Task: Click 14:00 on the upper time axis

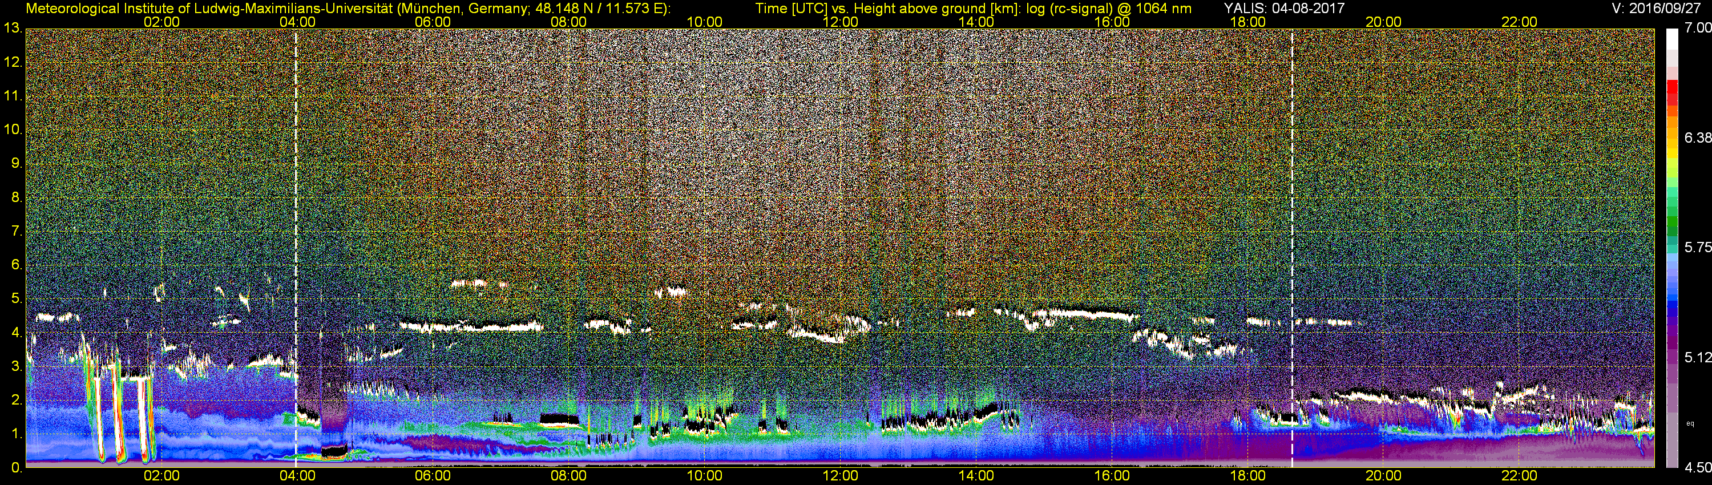Action: click(976, 22)
